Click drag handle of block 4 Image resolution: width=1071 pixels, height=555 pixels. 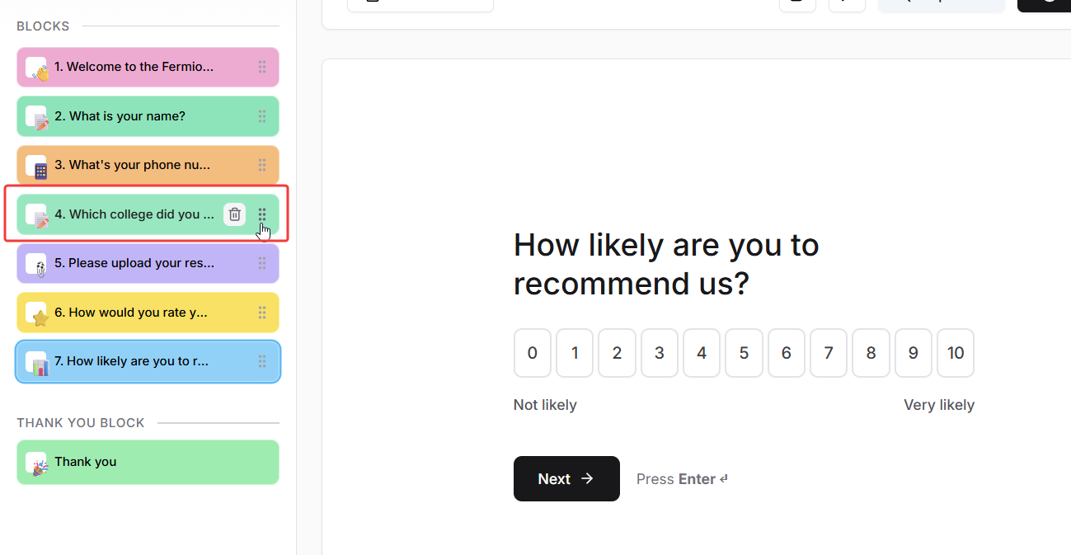(262, 214)
